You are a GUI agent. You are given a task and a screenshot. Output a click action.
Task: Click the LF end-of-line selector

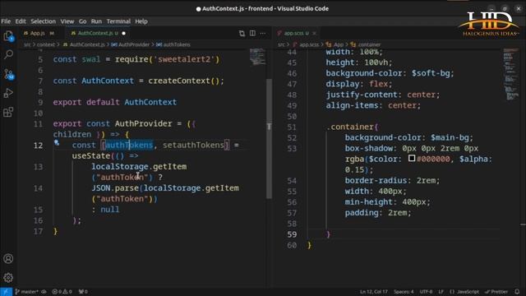tap(441, 292)
